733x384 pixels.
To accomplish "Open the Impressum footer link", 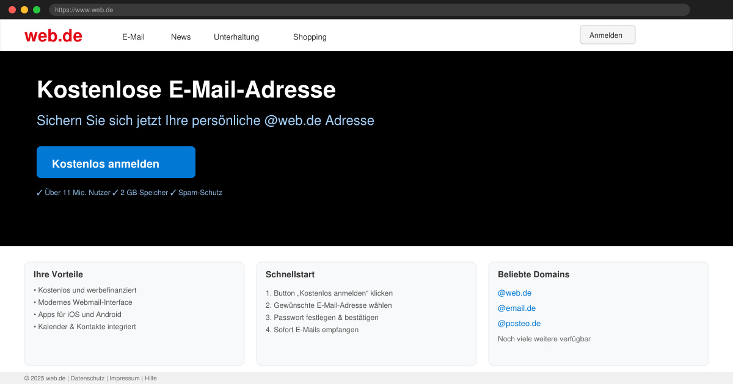I will coord(125,379).
